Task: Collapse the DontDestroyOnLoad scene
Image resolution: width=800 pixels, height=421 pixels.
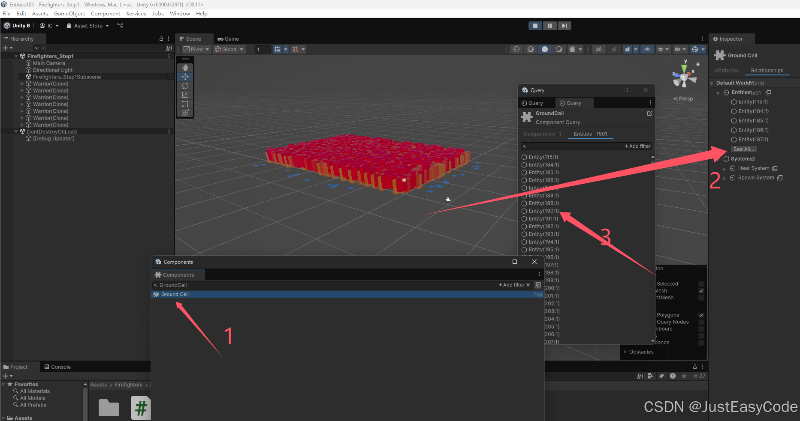Action: coord(16,131)
